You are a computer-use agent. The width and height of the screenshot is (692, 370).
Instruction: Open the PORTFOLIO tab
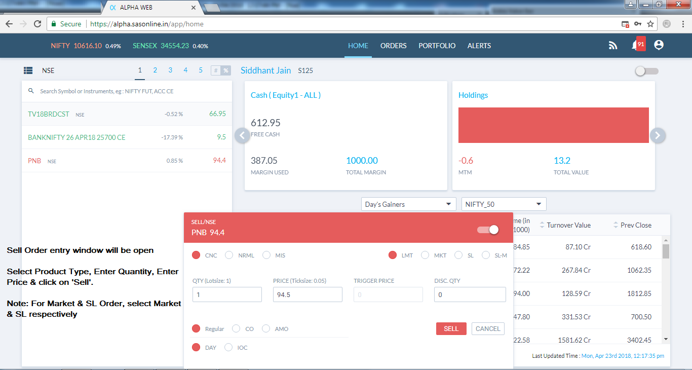click(437, 46)
